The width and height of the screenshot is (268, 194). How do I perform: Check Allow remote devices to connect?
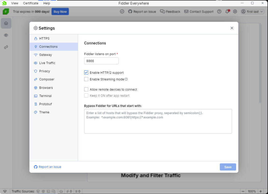86,89
